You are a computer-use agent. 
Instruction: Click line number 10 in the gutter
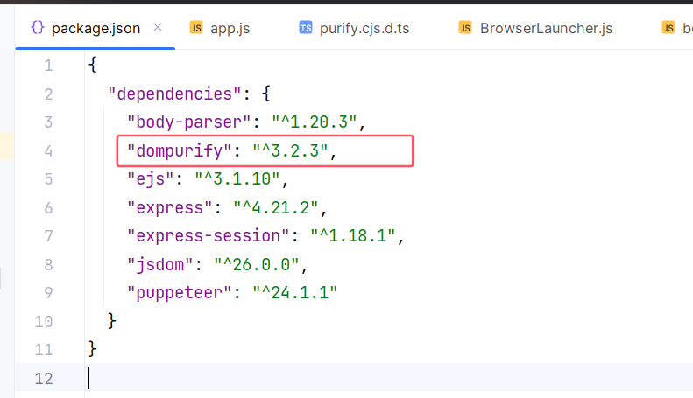point(44,322)
